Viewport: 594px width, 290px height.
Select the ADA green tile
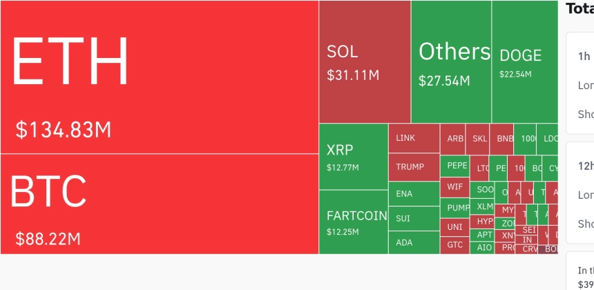414,242
